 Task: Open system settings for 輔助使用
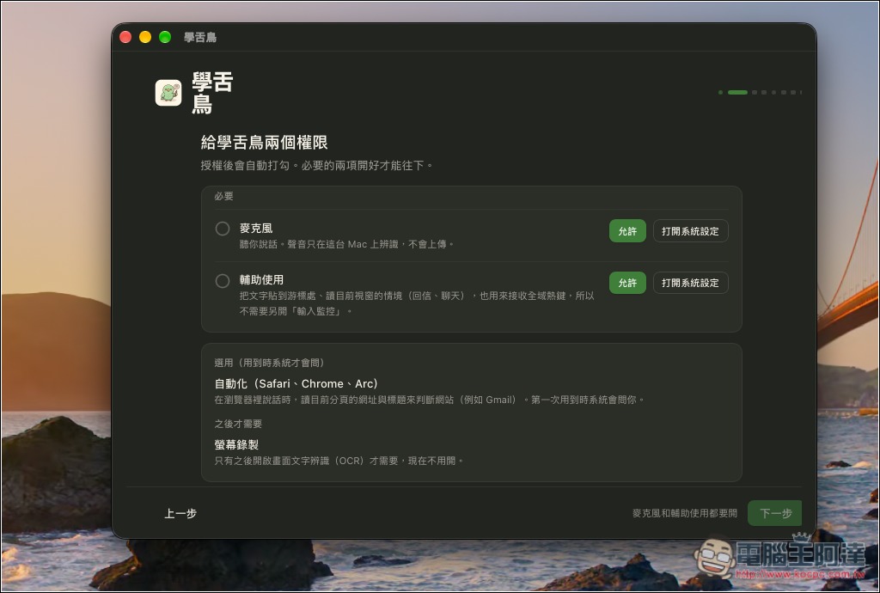pyautogui.click(x=690, y=283)
